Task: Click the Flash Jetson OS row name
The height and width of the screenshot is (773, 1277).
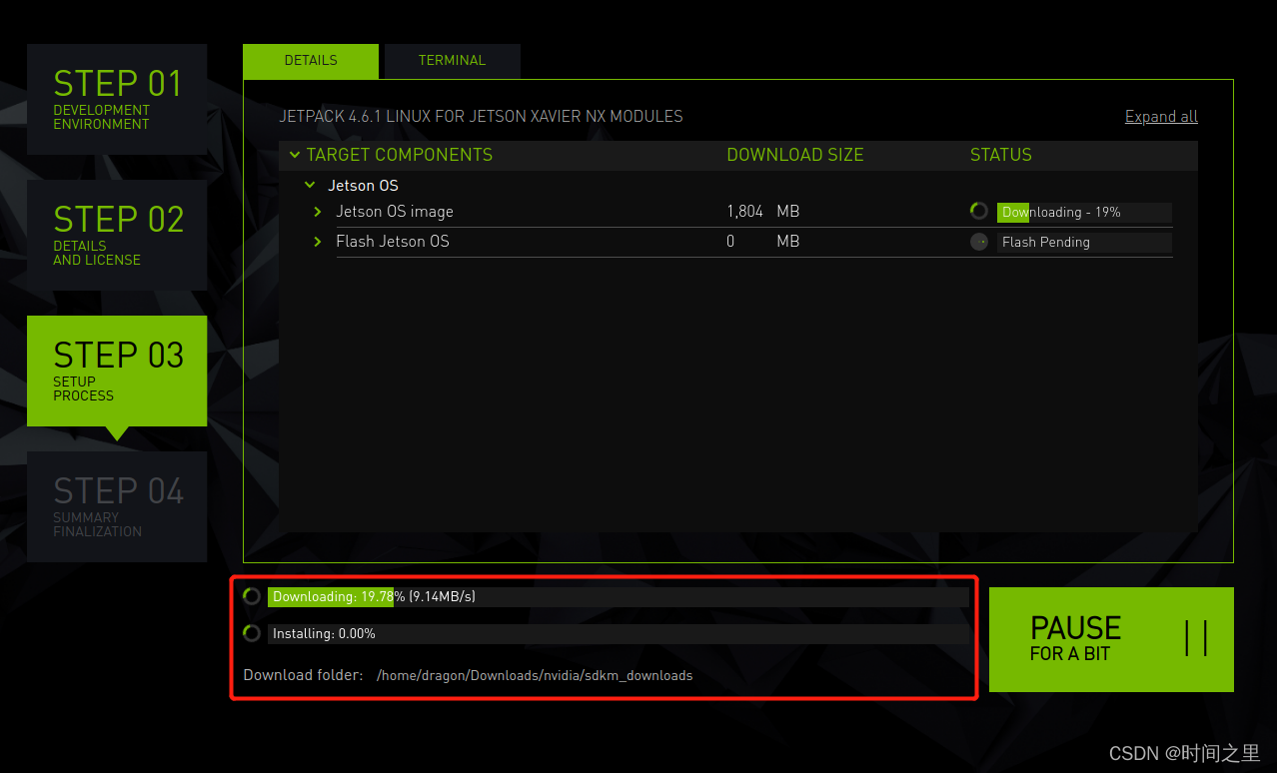Action: click(x=393, y=242)
